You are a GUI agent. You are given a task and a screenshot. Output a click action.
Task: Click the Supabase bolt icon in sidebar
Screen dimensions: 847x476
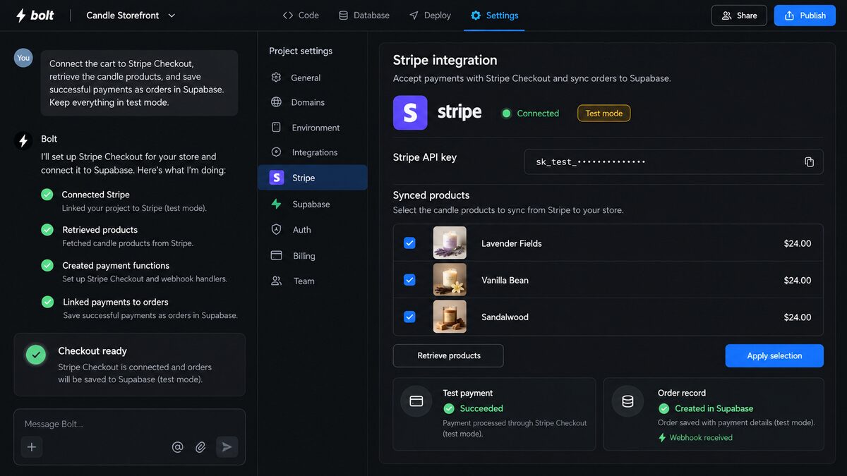coord(277,204)
